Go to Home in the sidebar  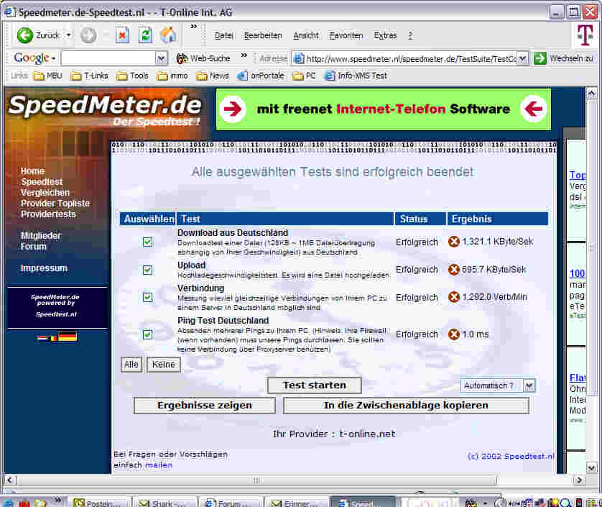(x=32, y=171)
